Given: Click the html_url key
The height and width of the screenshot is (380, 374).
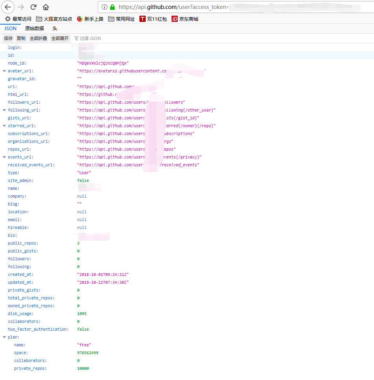Looking at the screenshot, I should 18,95.
